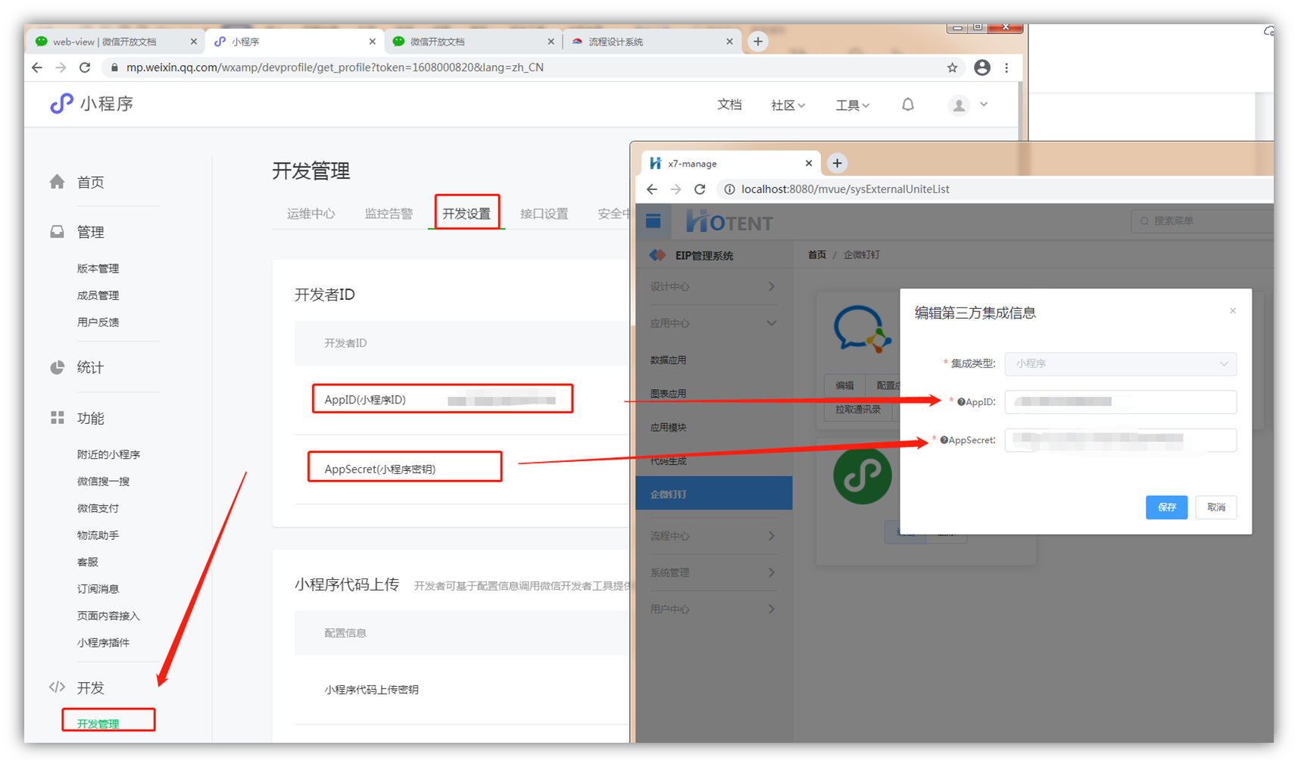This screenshot has width=1298, height=767.
Task: Click the 首页 home icon in sidebar
Action: 58,182
